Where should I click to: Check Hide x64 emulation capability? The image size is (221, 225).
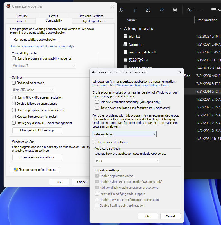(x=97, y=102)
